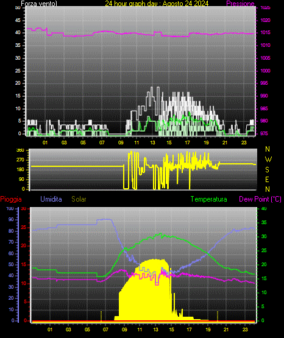284x338 pixels.
Task: Click the Umidita legend label
Action: (x=51, y=199)
